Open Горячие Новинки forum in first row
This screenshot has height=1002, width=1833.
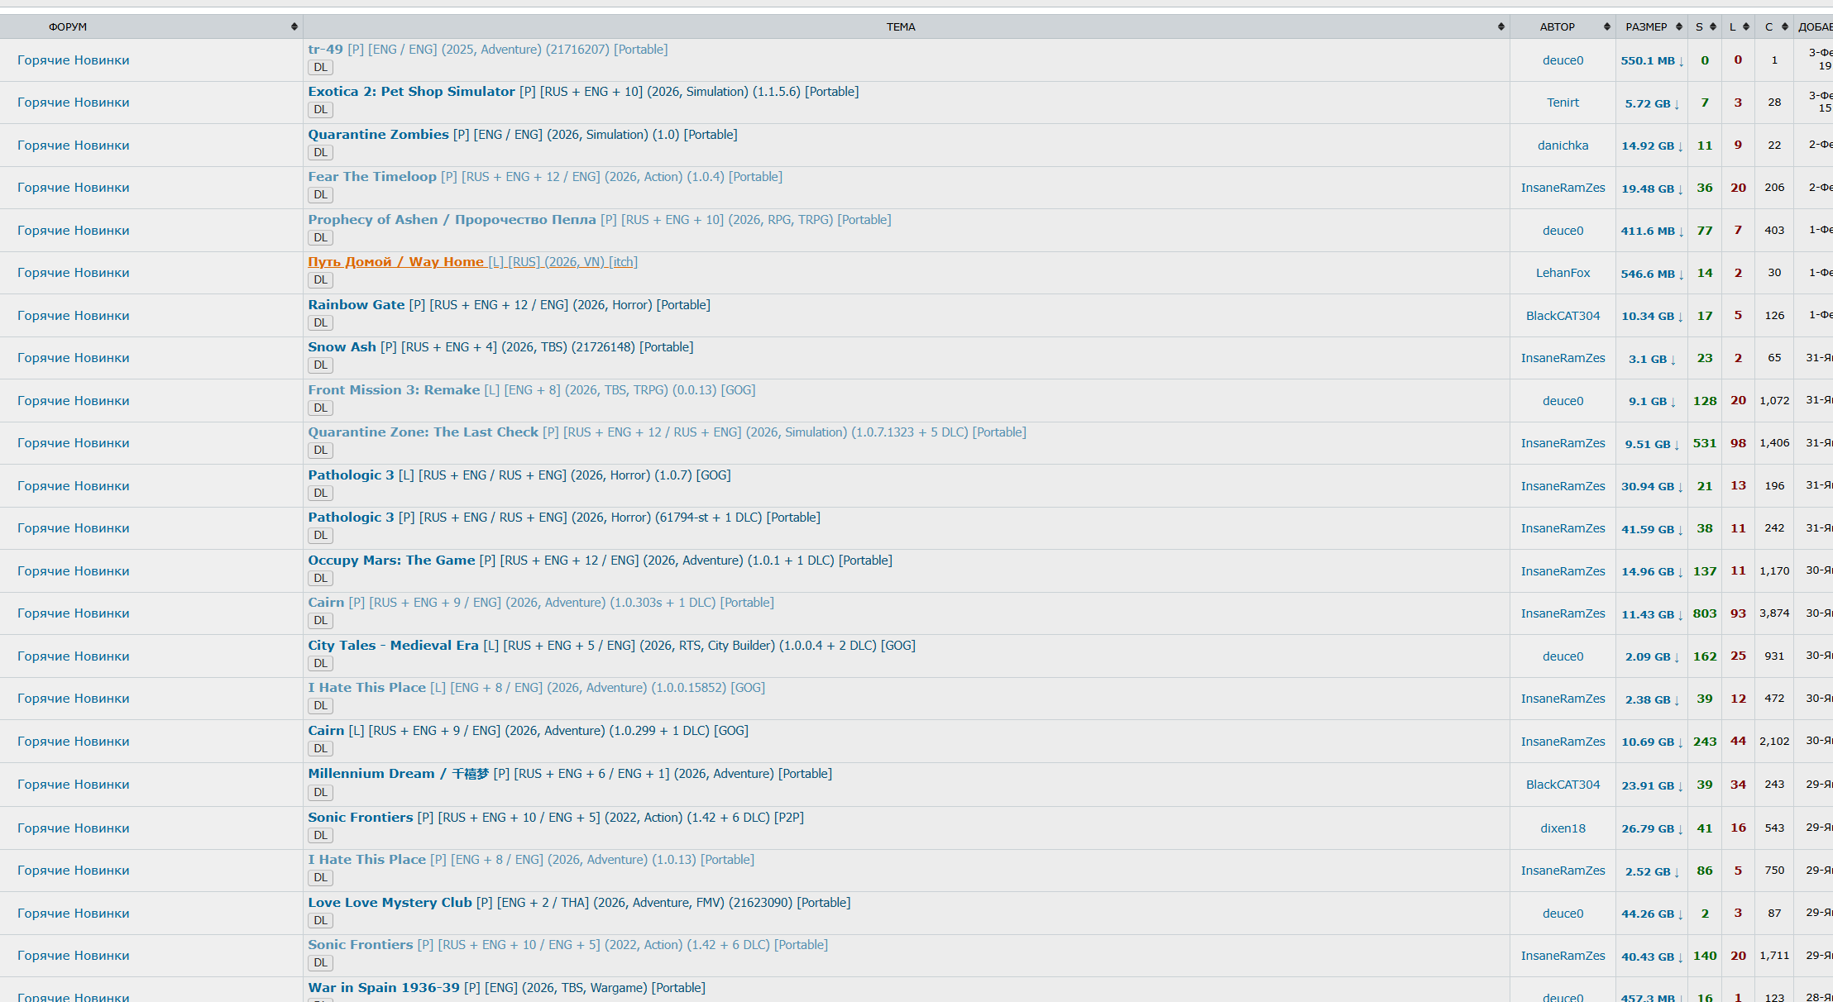(x=73, y=60)
